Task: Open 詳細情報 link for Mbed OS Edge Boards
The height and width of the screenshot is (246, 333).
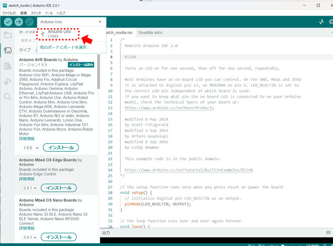Action: (x=27, y=179)
